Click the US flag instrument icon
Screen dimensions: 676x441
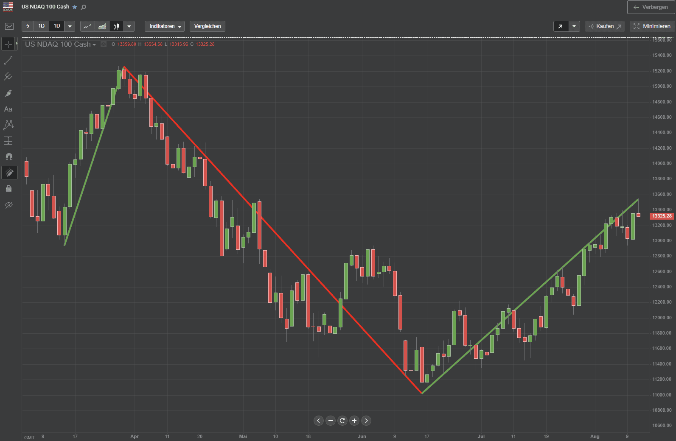pos(8,7)
